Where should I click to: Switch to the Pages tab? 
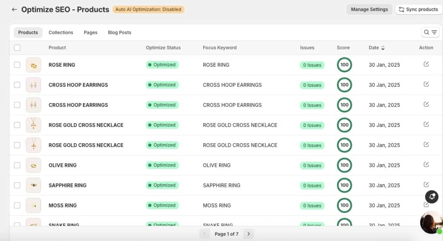(91, 32)
